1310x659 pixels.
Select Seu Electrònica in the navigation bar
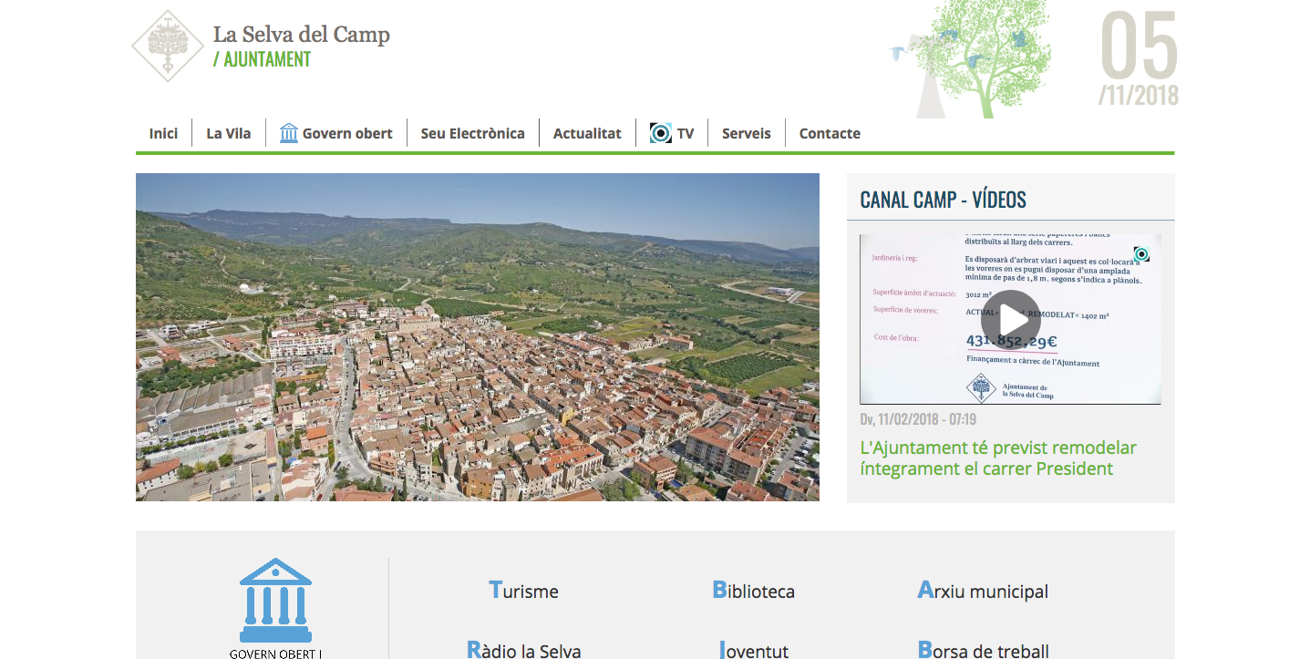coord(472,133)
